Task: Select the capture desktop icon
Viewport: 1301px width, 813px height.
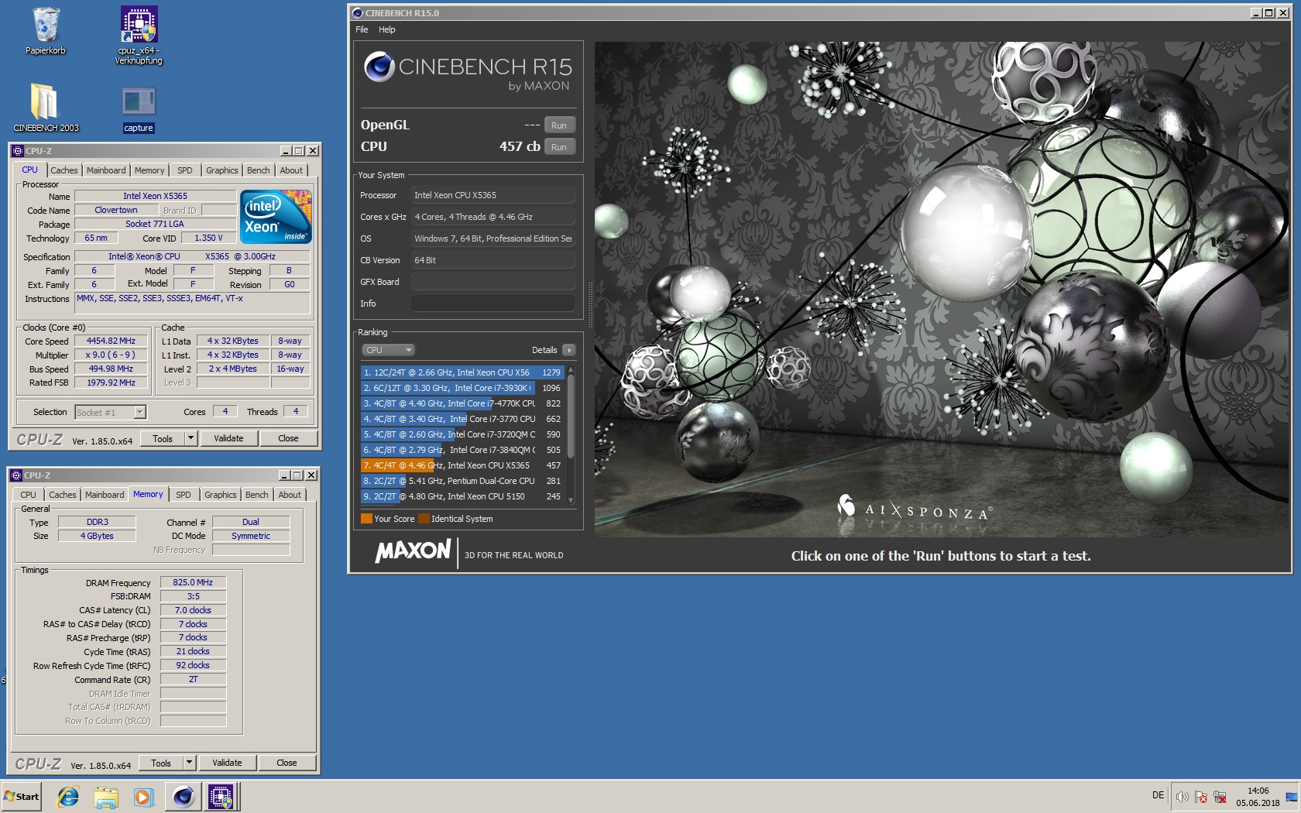Action: (139, 108)
